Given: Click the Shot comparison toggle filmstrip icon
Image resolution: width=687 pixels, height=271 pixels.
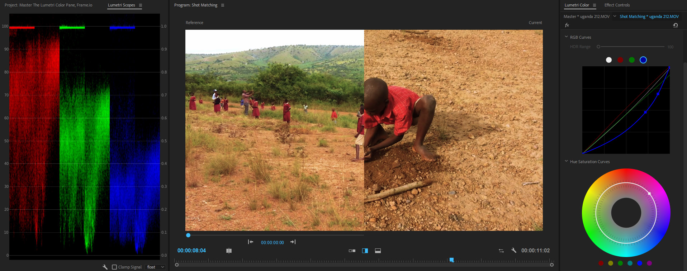Looking at the screenshot, I should point(229,251).
